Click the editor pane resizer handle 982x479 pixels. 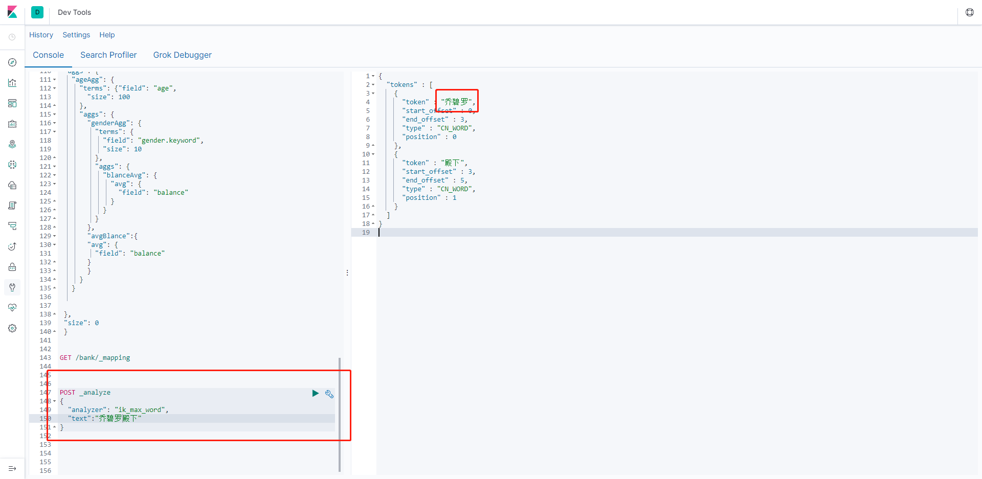coord(347,273)
